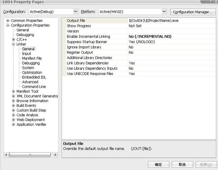The height and width of the screenshot is (170, 218).
Task: Select Debugging under Linker
Action: click(x=31, y=63)
